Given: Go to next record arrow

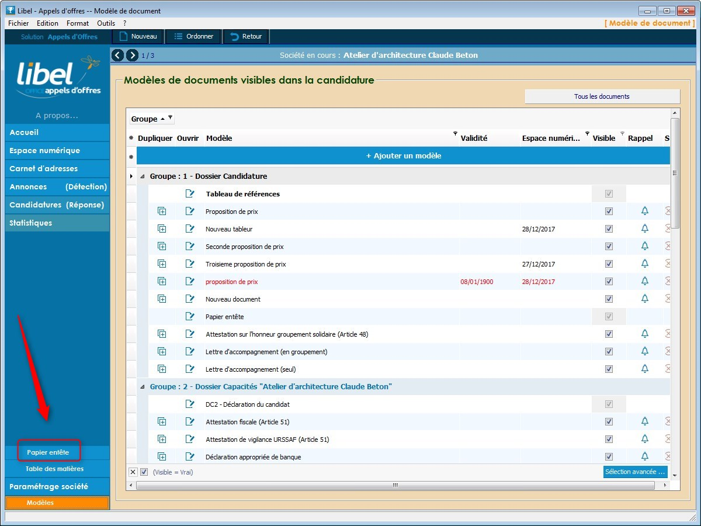Looking at the screenshot, I should 133,56.
